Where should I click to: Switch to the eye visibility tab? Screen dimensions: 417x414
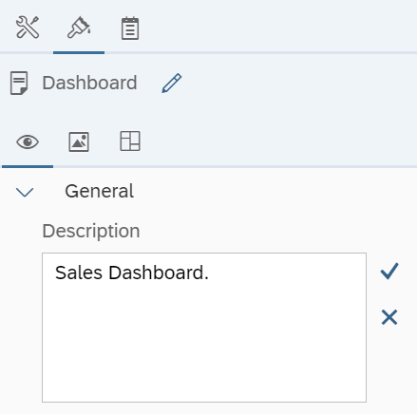point(28,141)
